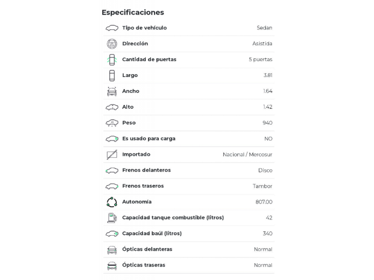Click the Alto specification label
The width and height of the screenshot is (374, 280).
tap(128, 107)
